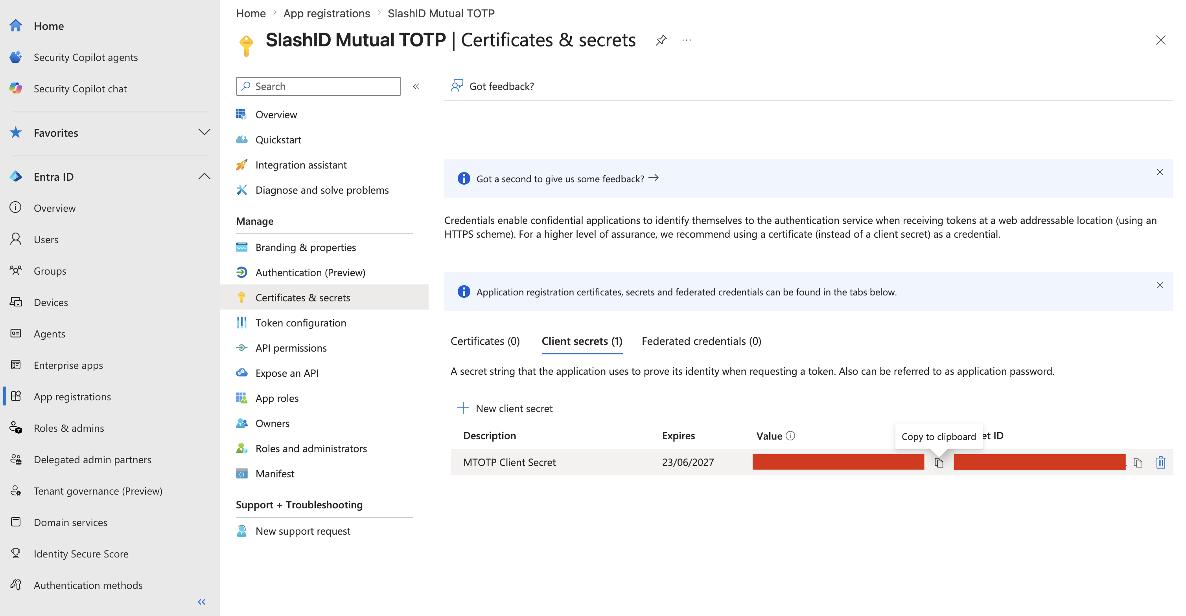Click the App registrations breadcrumb
Image resolution: width=1186 pixels, height=616 pixels.
(326, 13)
